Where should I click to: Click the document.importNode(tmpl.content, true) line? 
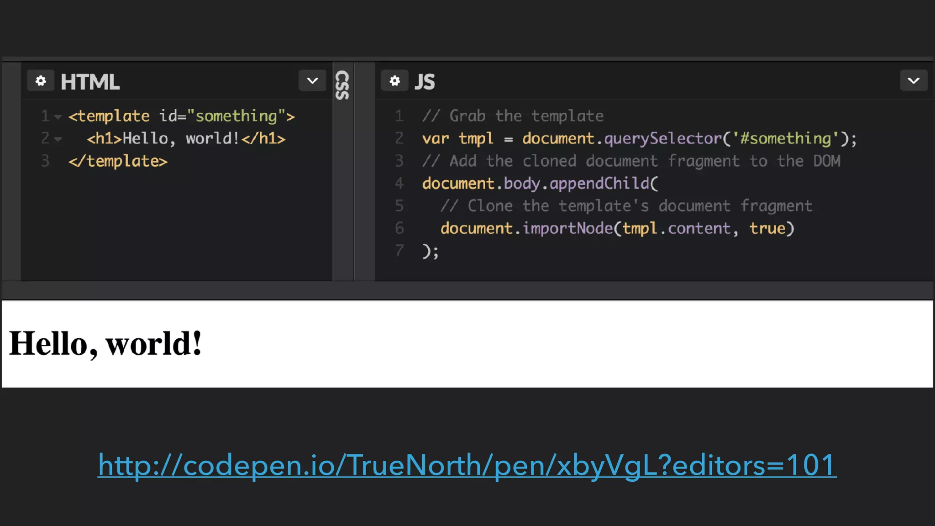(x=617, y=228)
